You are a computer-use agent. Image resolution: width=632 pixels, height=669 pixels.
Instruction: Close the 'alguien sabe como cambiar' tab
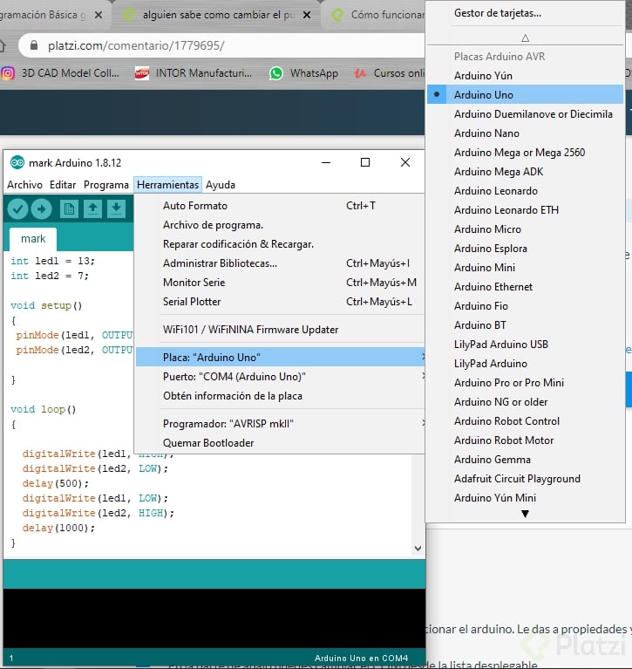click(307, 15)
